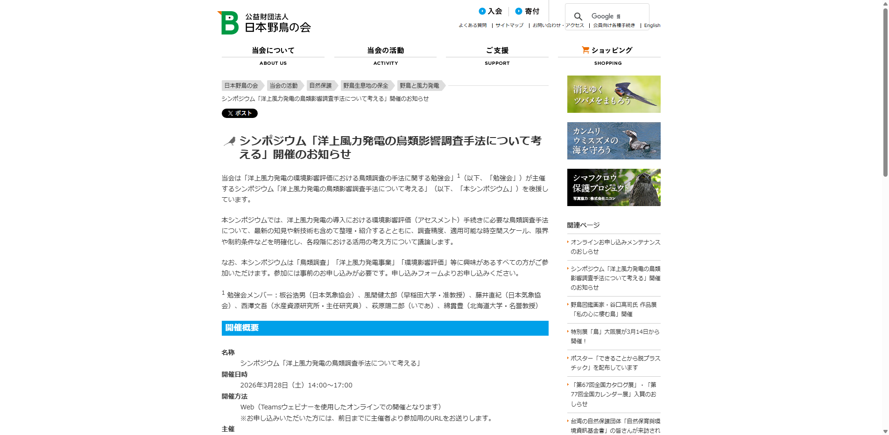Select 自然保護 in the breadcrumb trail
Screen dimensions: 889x435
point(320,85)
